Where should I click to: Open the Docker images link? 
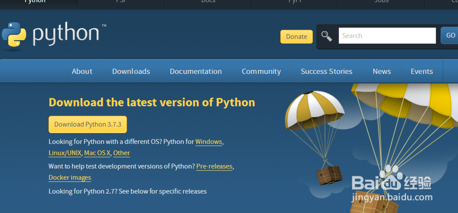[x=70, y=177]
